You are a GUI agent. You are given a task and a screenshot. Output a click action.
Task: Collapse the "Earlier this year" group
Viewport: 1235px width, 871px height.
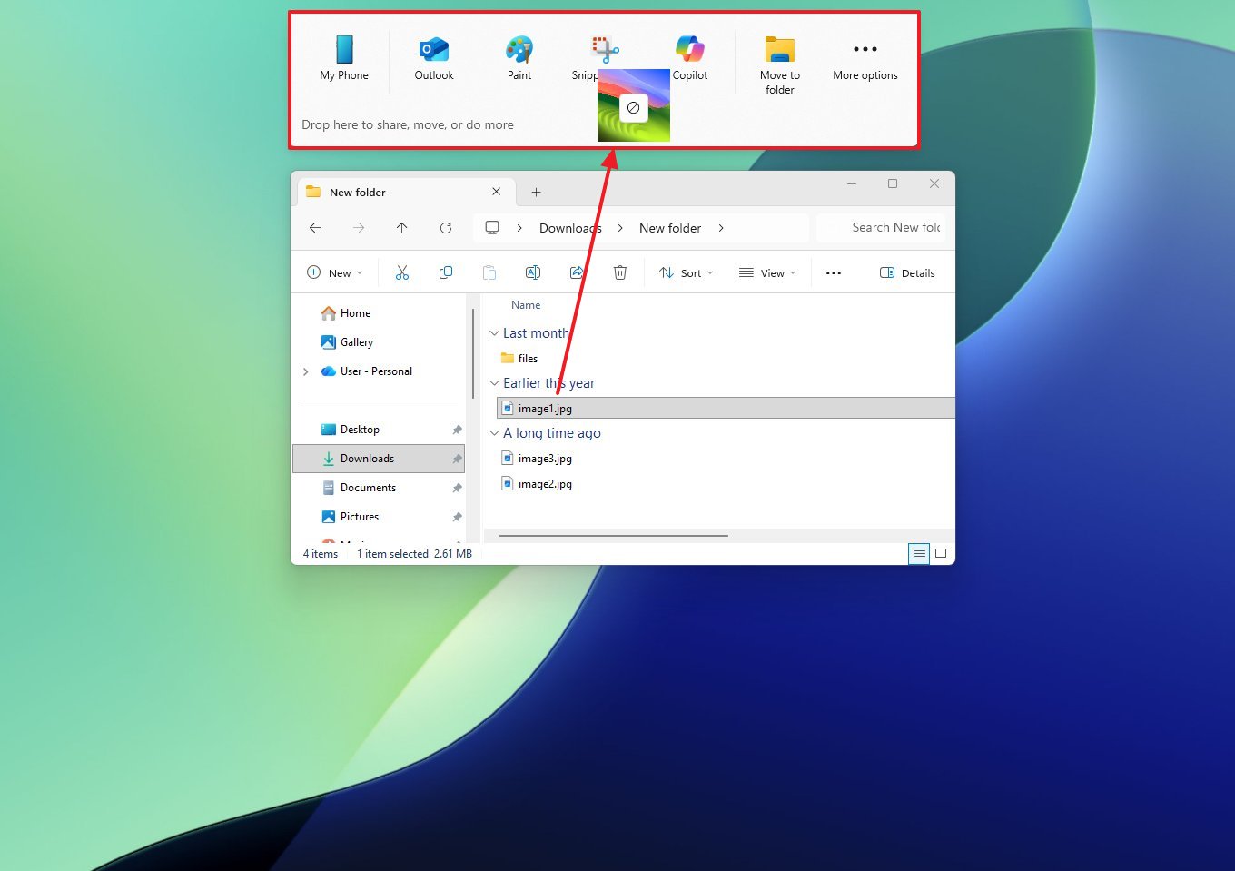tap(493, 382)
